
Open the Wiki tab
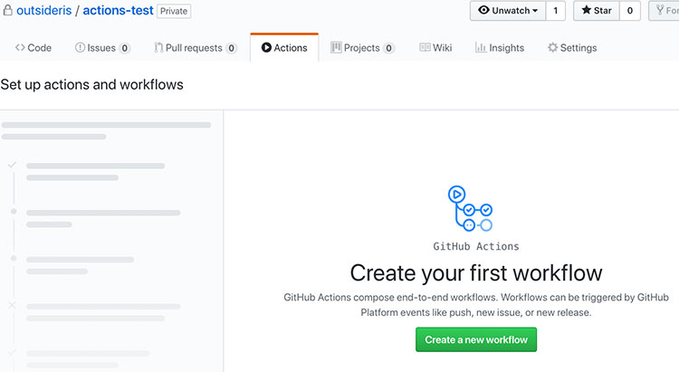point(435,48)
